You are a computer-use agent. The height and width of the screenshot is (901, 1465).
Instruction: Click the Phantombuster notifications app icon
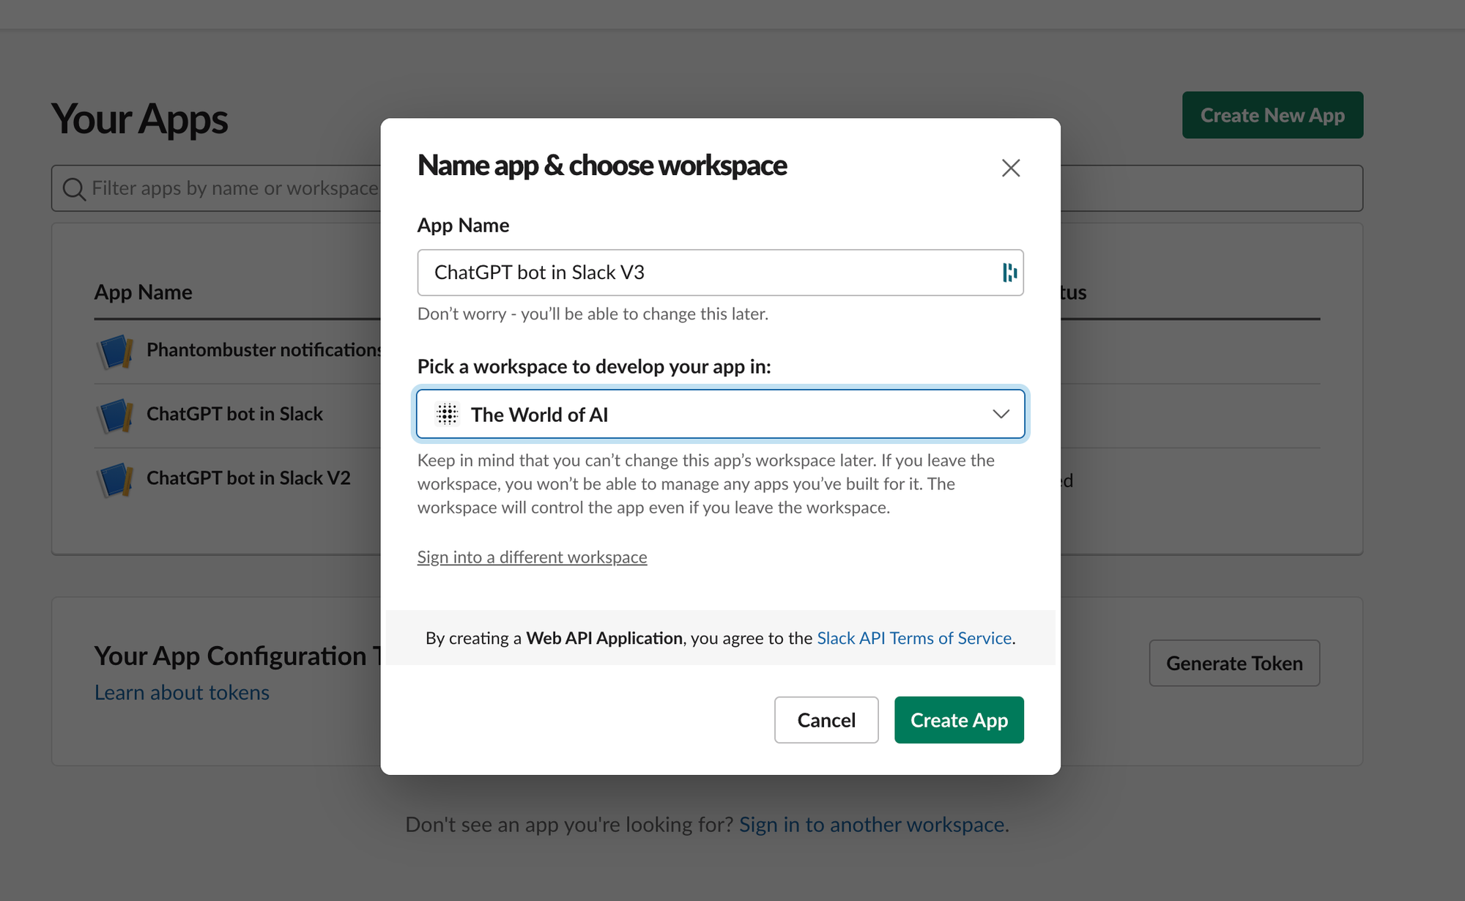point(115,352)
